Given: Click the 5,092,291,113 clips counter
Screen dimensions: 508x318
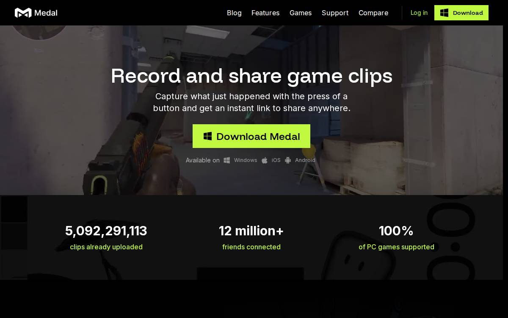Looking at the screenshot, I should pos(106,231).
